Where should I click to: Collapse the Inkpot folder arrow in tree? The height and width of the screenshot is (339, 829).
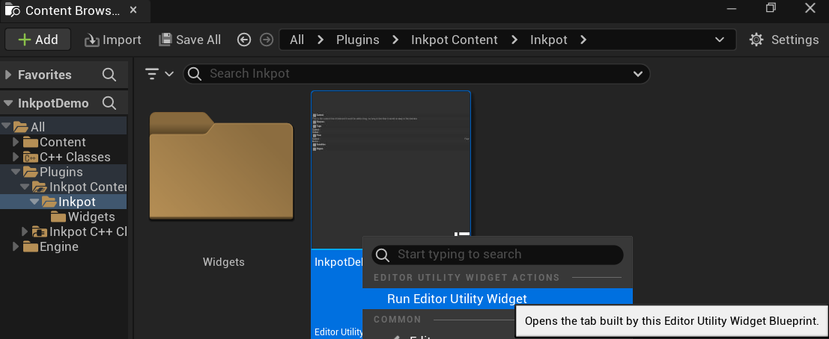point(34,202)
